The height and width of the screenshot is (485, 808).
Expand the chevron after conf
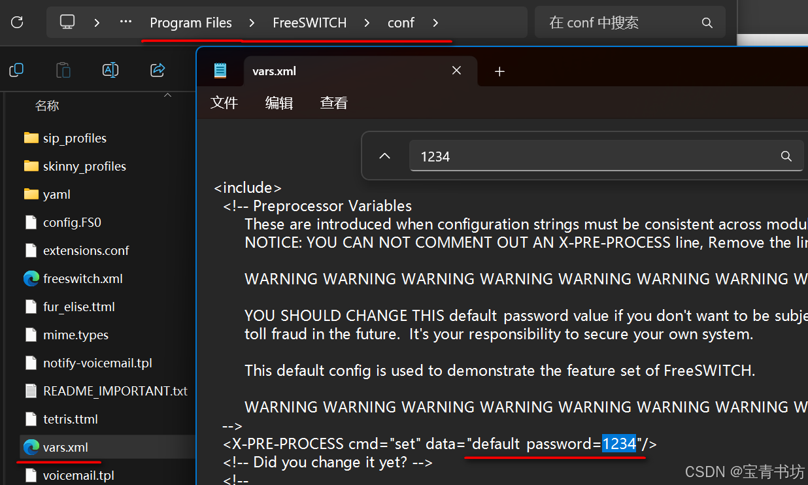point(435,23)
